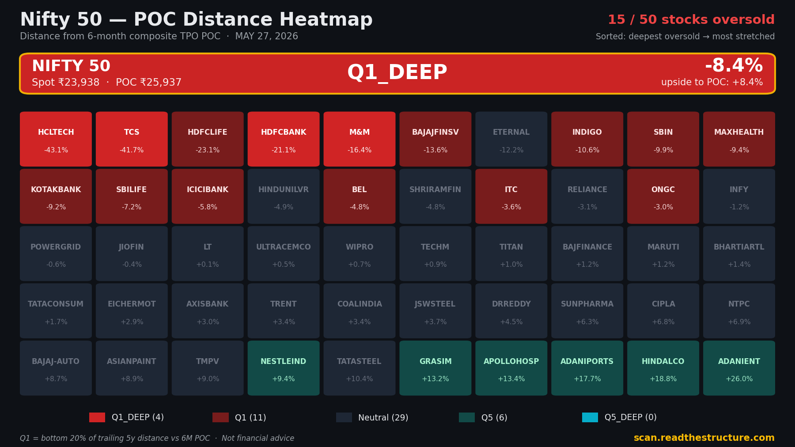795x447 pixels.
Task: Click the '15 / 50 stocks oversold' text
Action: (691, 20)
